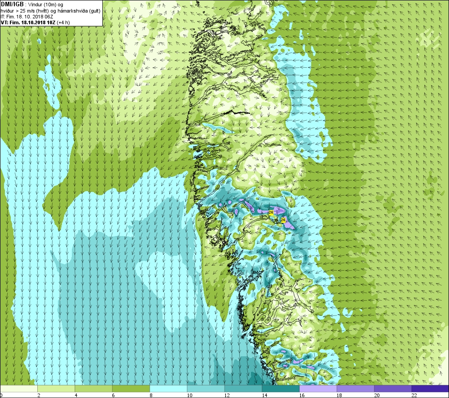Click the western yellow "26" gust marker
Screen dimensions: 449x398
click(x=271, y=212)
